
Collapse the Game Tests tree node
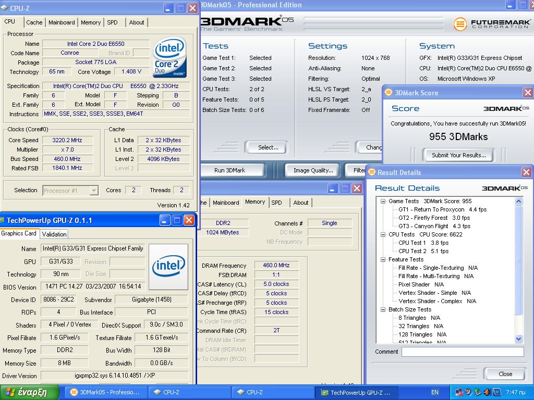383,201
